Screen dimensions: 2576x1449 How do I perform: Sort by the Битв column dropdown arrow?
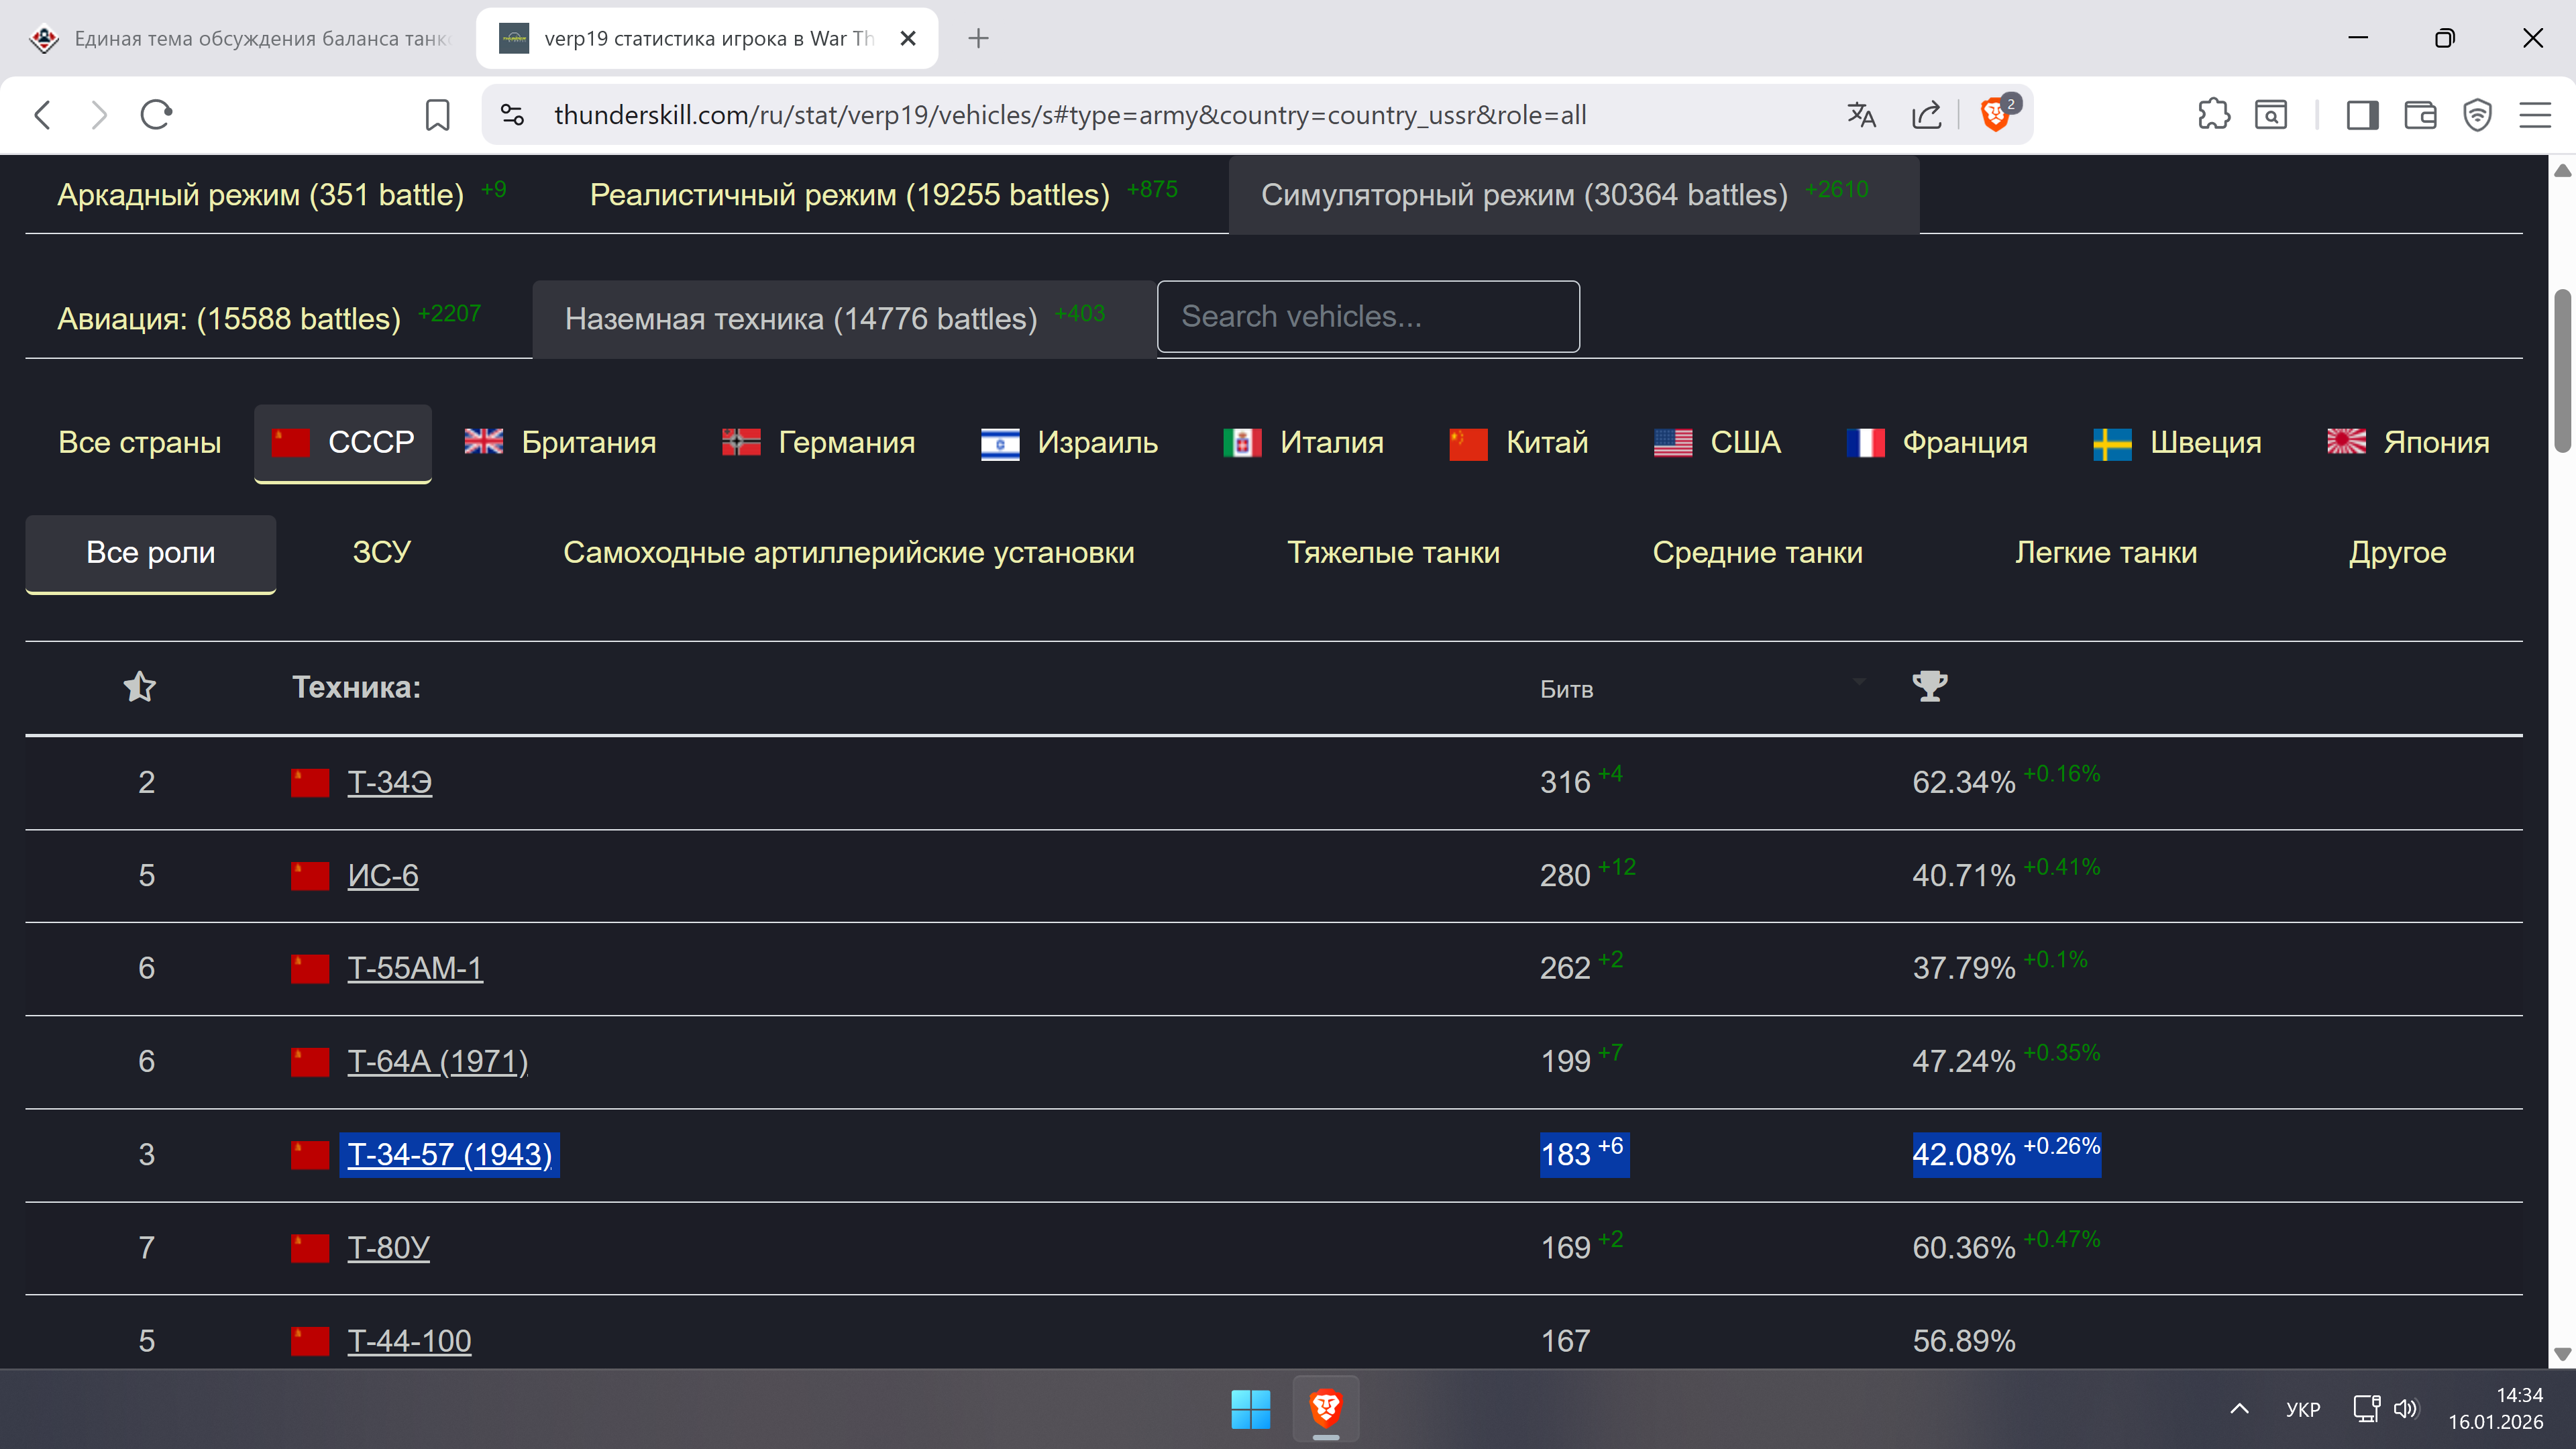1859,682
